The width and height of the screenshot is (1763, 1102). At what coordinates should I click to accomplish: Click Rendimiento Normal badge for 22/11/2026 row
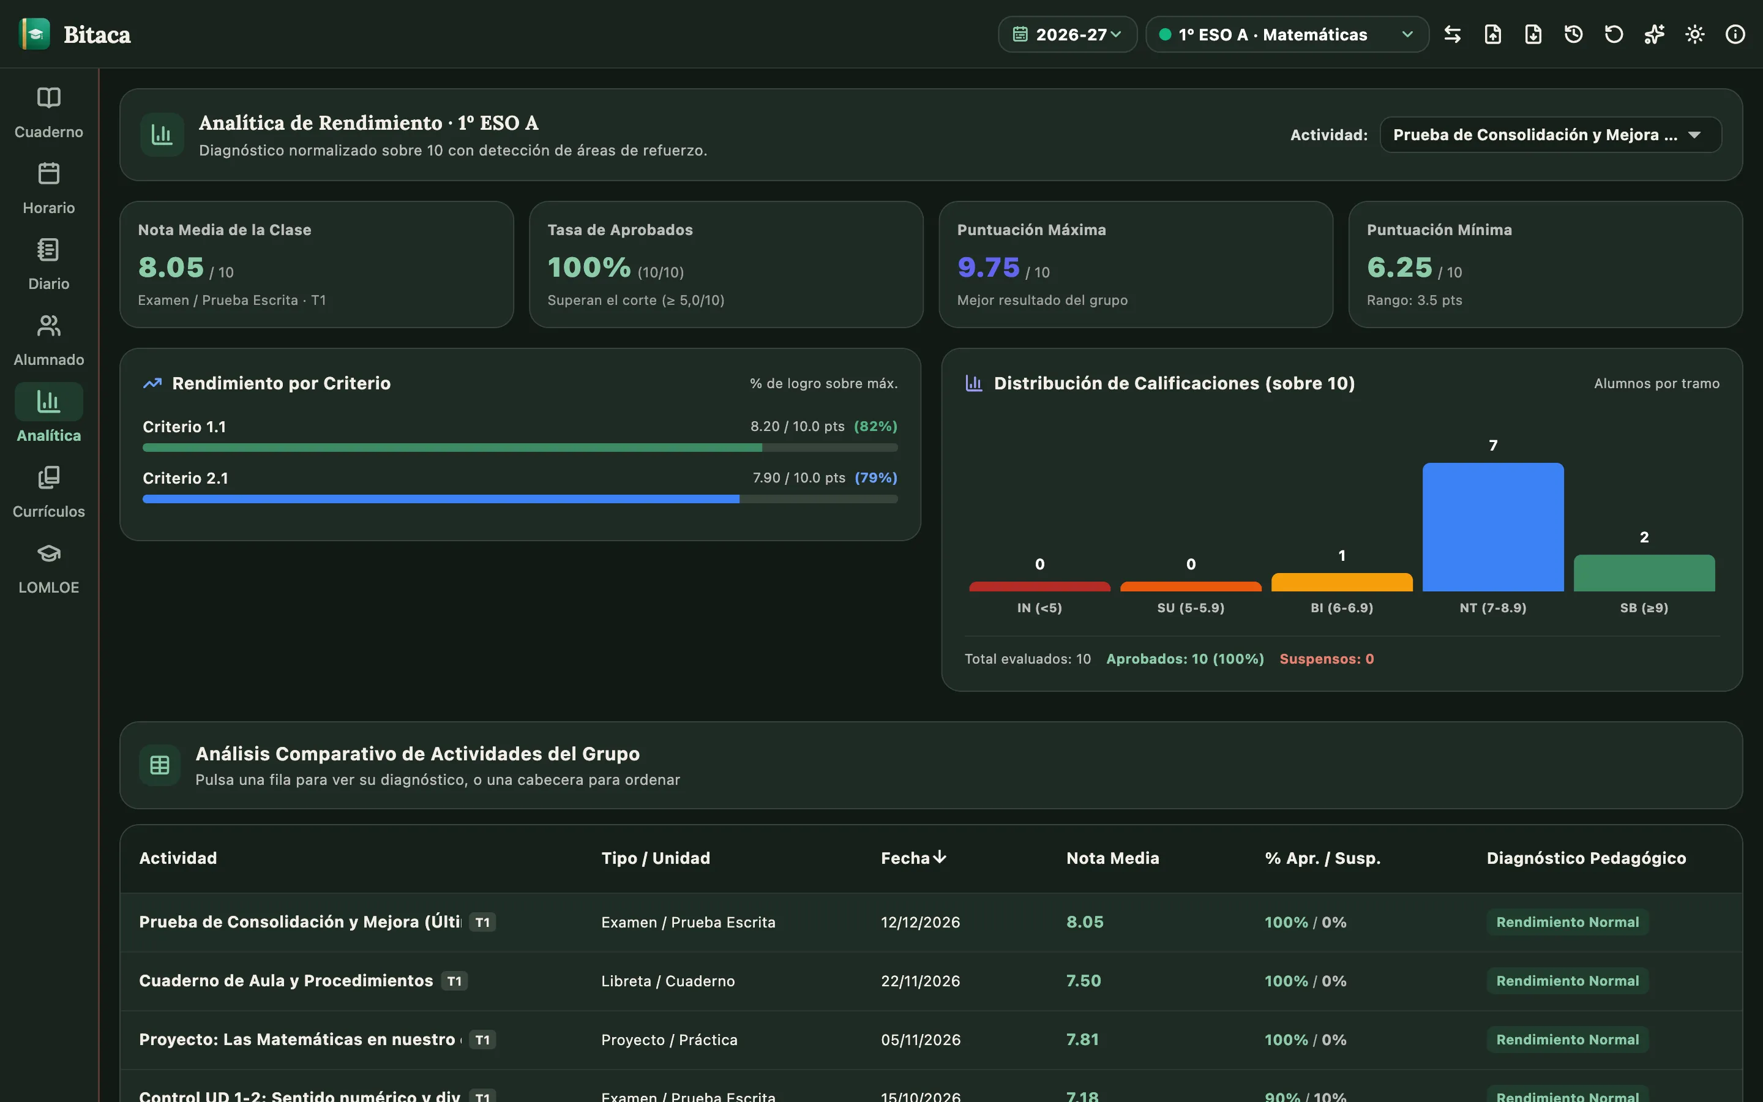click(x=1567, y=981)
